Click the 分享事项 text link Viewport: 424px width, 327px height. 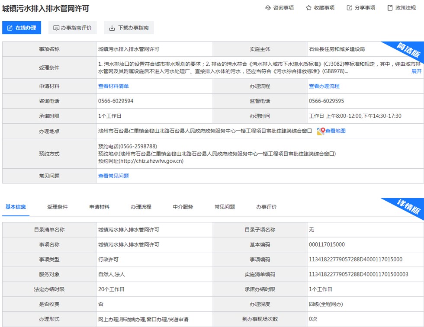click(x=365, y=8)
